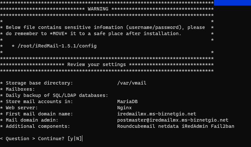Click the 'First mail domain name:' label
The height and width of the screenshot is (147, 251).
(x=39, y=114)
